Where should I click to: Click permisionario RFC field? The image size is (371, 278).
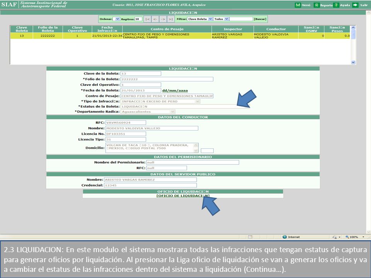167,168
